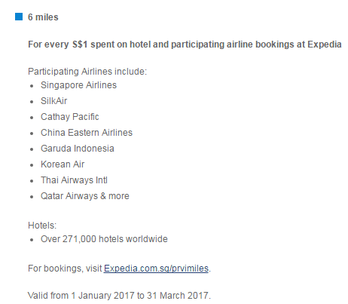This screenshot has height=304, width=348.
Task: Click the blue square bullet icon
Action: tap(19, 17)
